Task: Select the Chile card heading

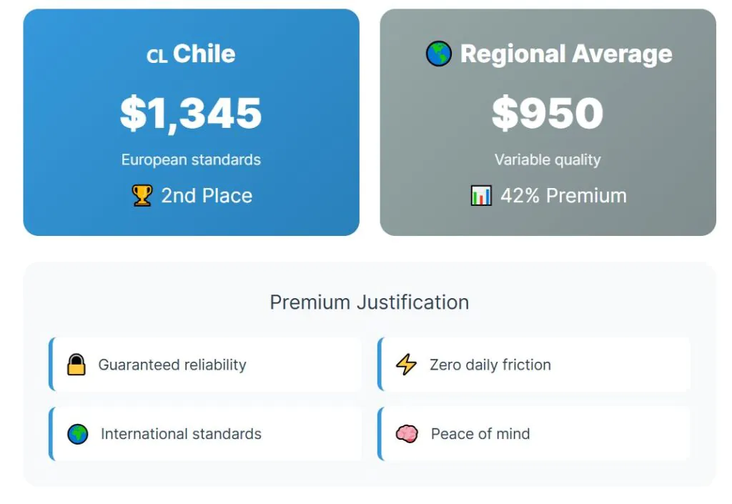Action: click(x=204, y=54)
